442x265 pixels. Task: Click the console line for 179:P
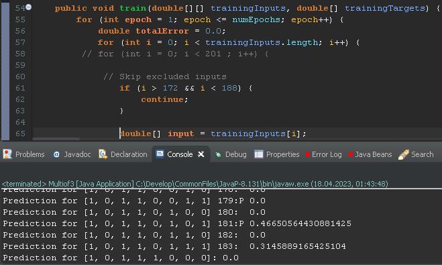pos(134,201)
